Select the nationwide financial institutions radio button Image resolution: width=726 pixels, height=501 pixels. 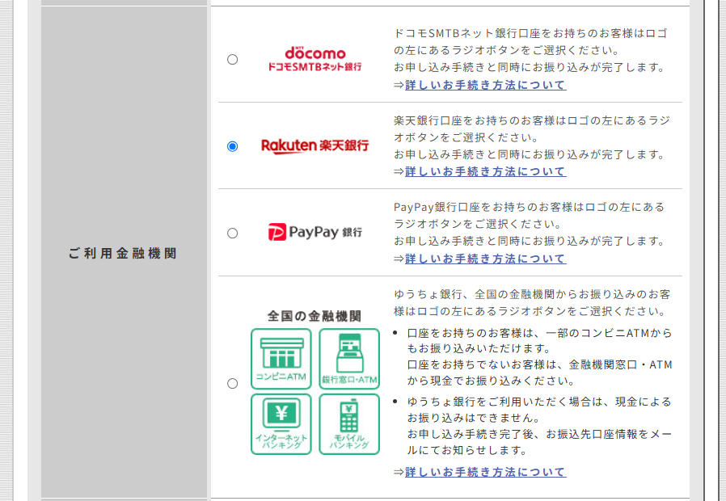coord(232,384)
